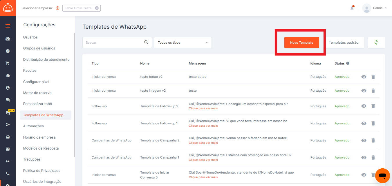Open the phone sidebar icon
This screenshot has width=392, height=186.
tap(8, 174)
